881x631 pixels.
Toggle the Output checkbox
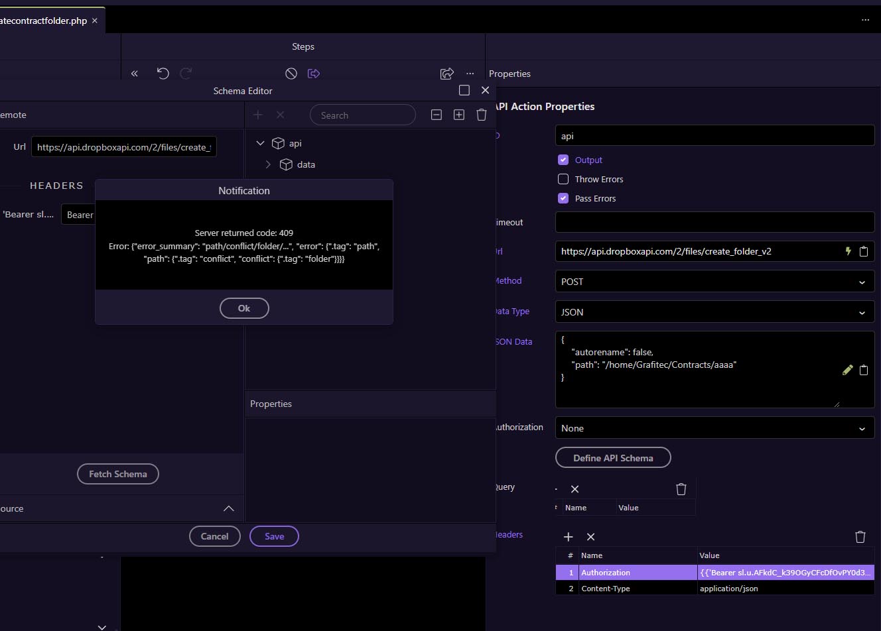tap(563, 160)
